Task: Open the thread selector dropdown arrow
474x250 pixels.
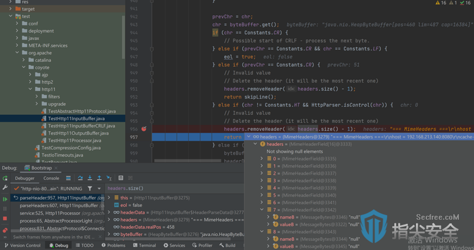Action: [x=99, y=189]
